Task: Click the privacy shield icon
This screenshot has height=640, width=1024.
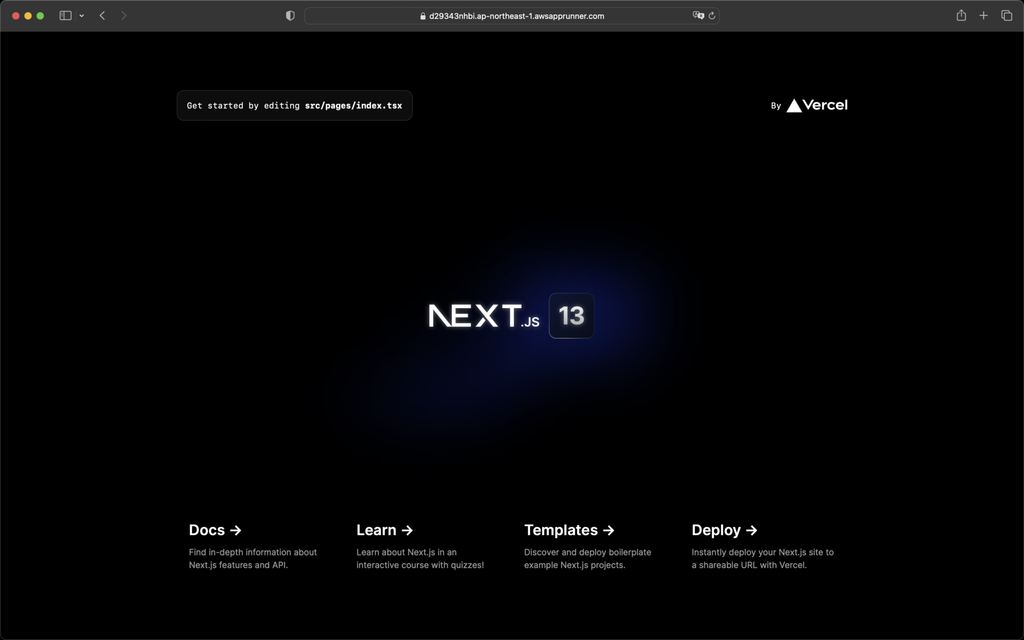Action: [289, 15]
